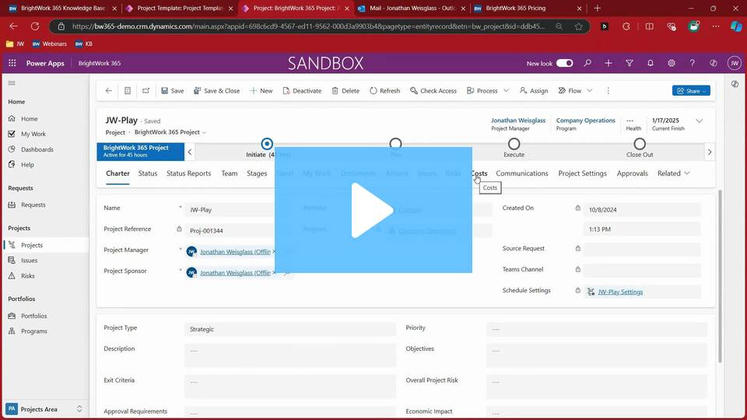
Task: Open the JW user account avatar
Action: point(734,63)
